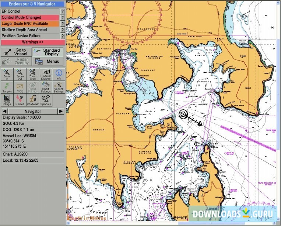The width and height of the screenshot is (281, 226).
Task: Click Close All Dialogs icon
Action: (46, 74)
